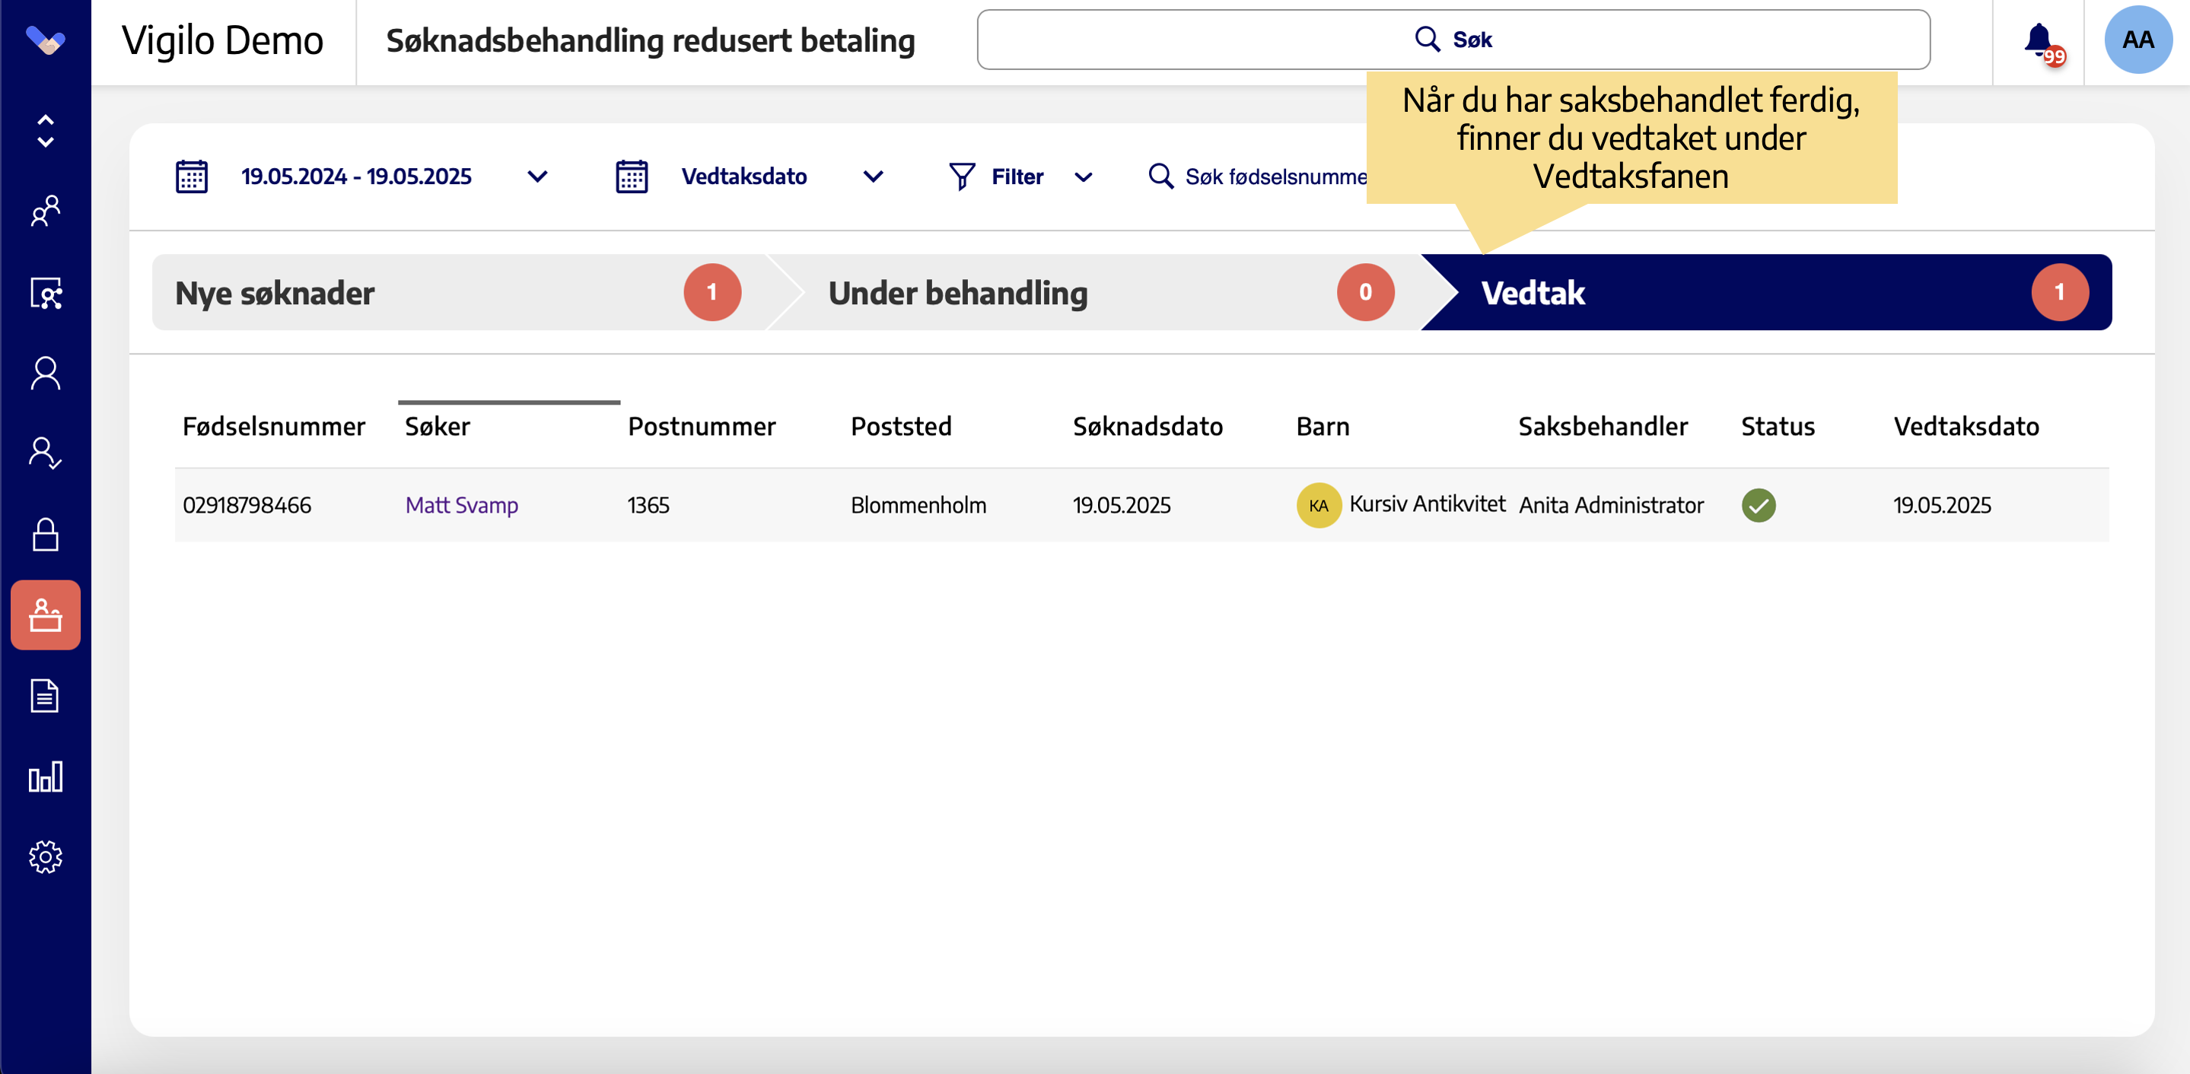Click the KA child avatar badge
2190x1074 pixels.
click(x=1319, y=506)
